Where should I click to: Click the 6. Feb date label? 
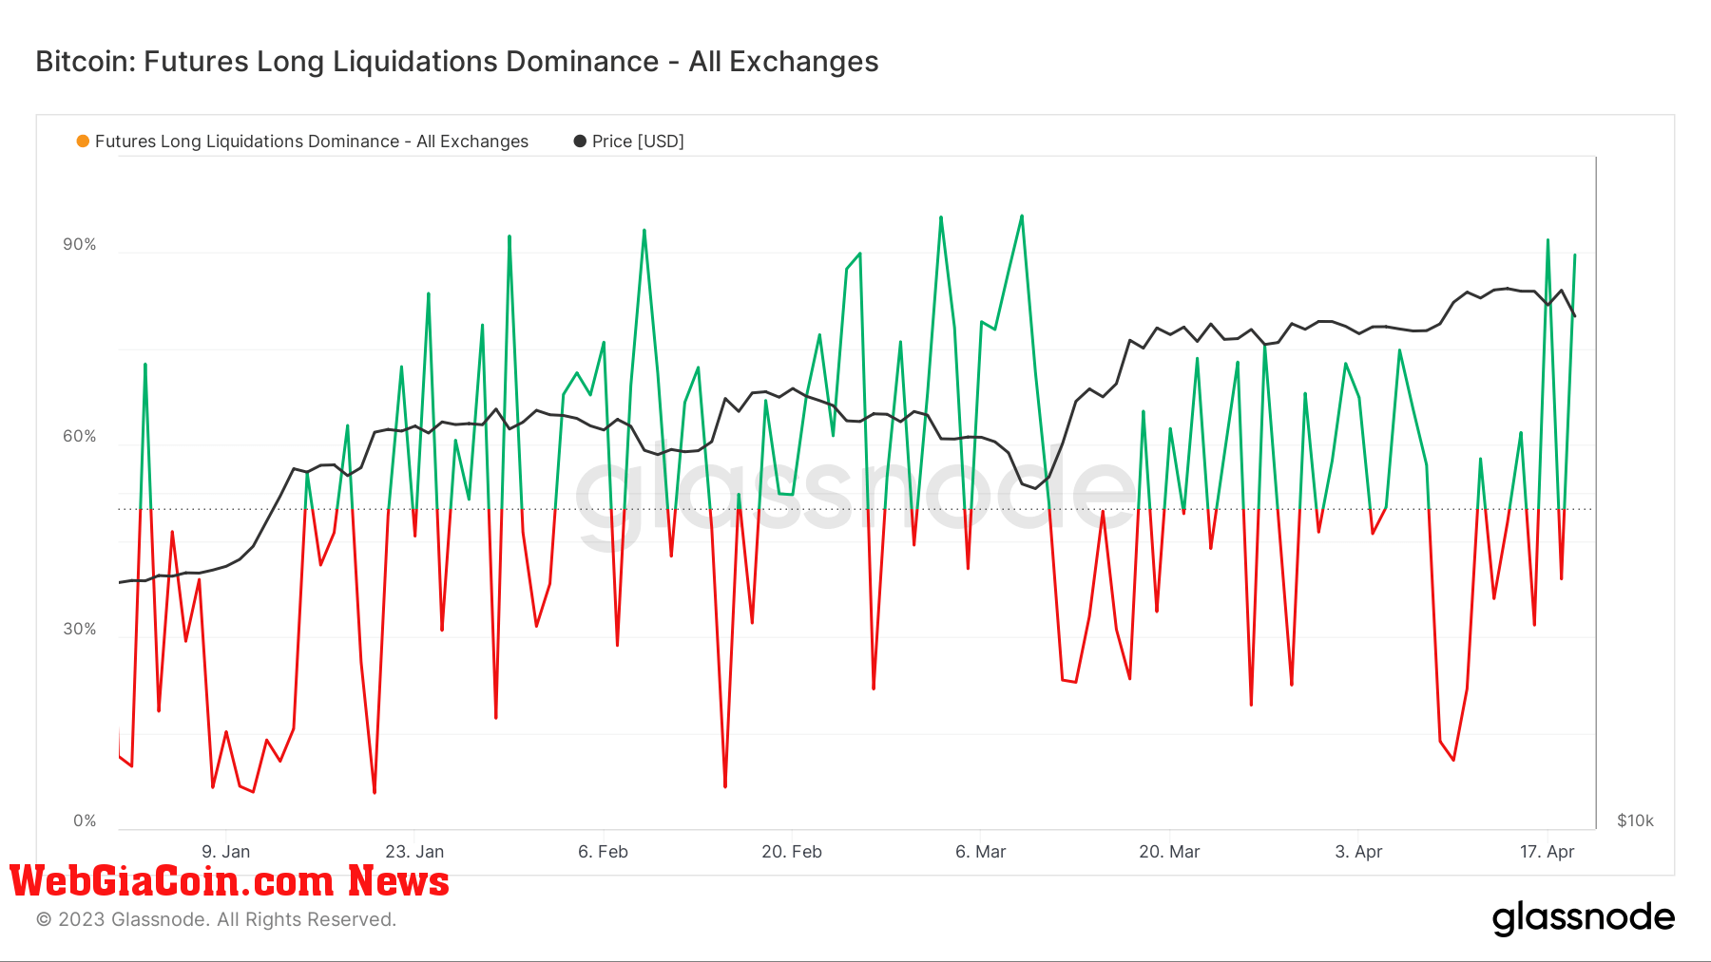point(604,852)
